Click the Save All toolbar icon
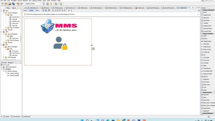Viewport: 215px width, 121px height. (x=13, y=4)
